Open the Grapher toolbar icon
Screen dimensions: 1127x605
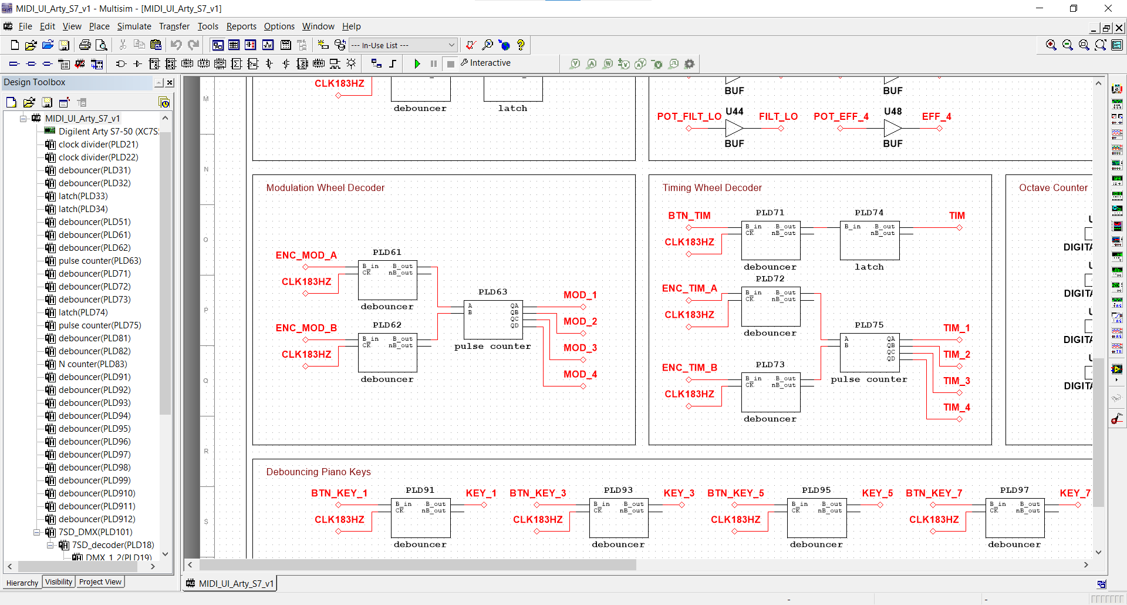pos(268,45)
